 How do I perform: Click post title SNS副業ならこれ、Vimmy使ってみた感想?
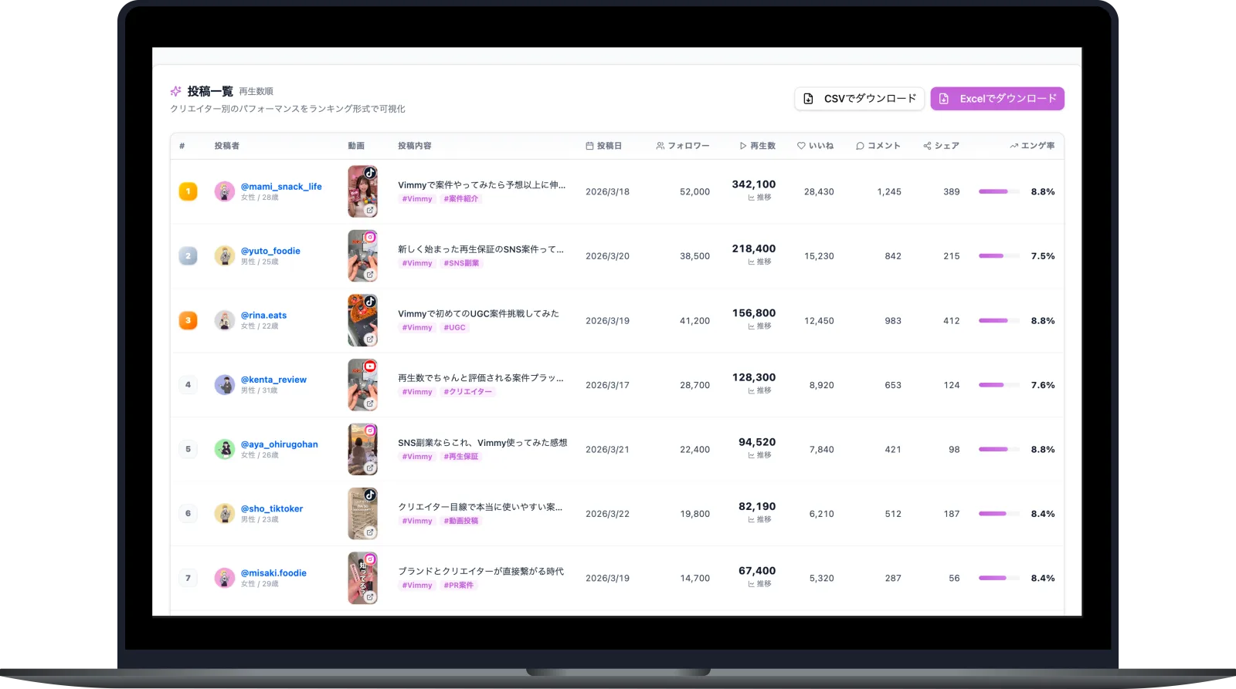click(x=483, y=443)
